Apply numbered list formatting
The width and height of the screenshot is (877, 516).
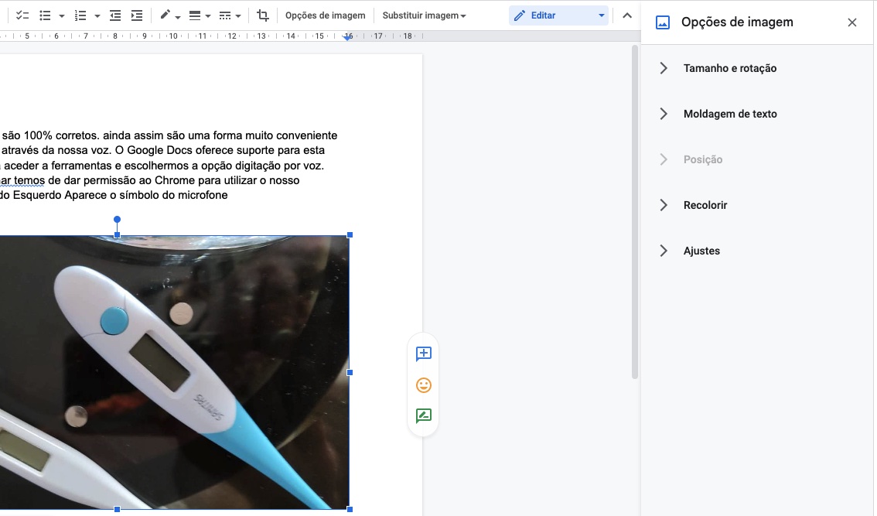tap(80, 15)
